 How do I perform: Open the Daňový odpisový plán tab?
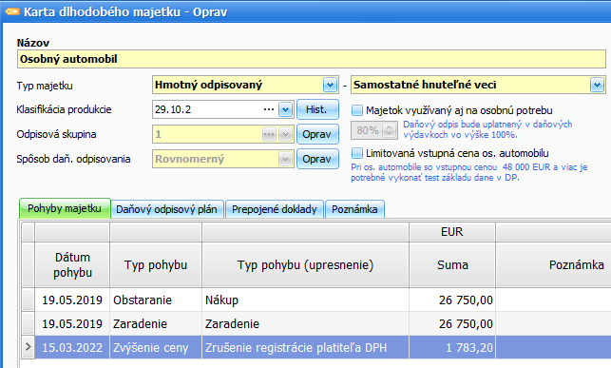pos(167,209)
